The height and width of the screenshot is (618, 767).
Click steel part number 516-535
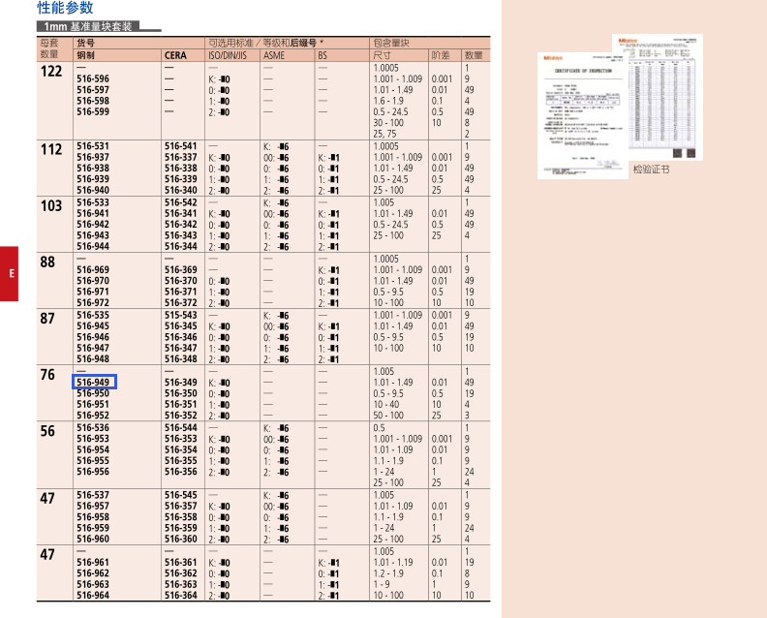pos(93,315)
